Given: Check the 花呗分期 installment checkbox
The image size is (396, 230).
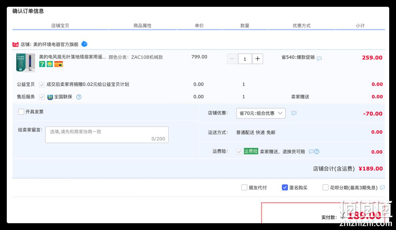Looking at the screenshot, I should [x=326, y=187].
